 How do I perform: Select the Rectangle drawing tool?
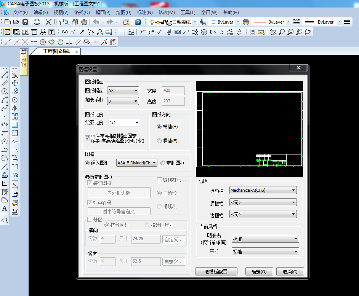click(x=5, y=132)
